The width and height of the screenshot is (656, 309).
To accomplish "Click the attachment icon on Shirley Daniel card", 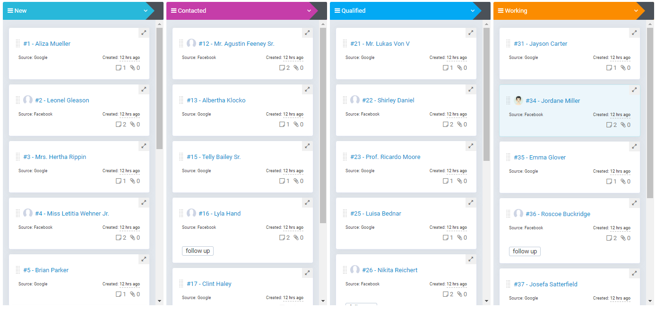I will coord(460,125).
